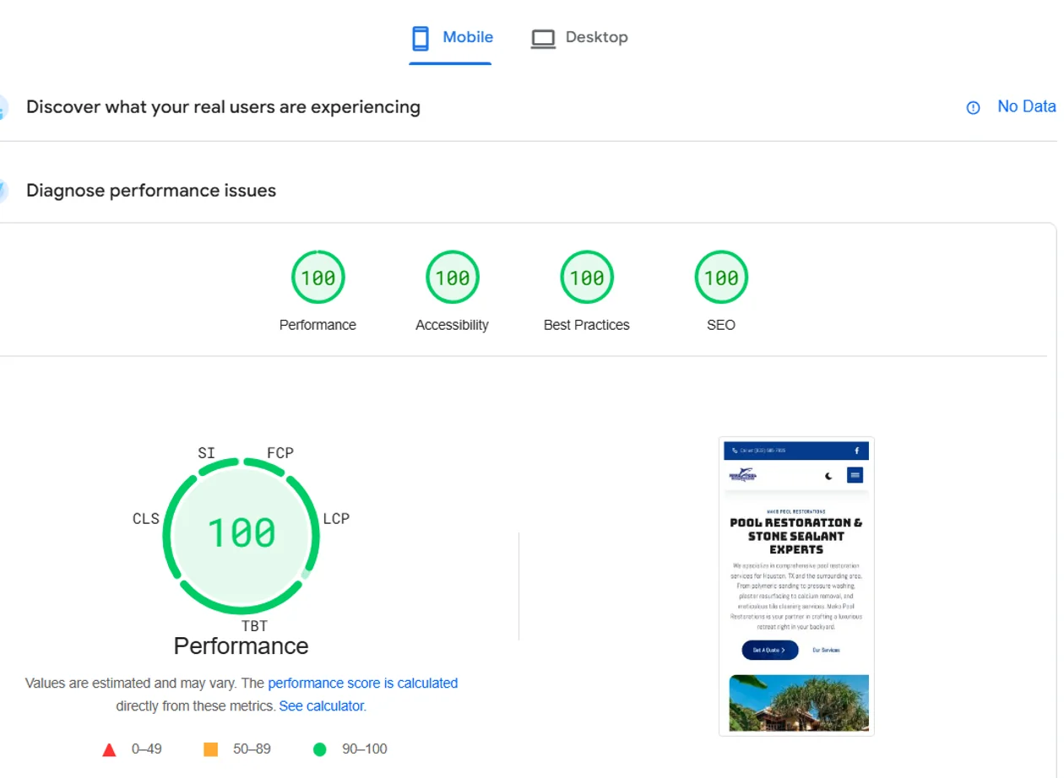This screenshot has width=1064, height=778.
Task: Click the red triangle 0–49 legend icon
Action: [x=109, y=749]
